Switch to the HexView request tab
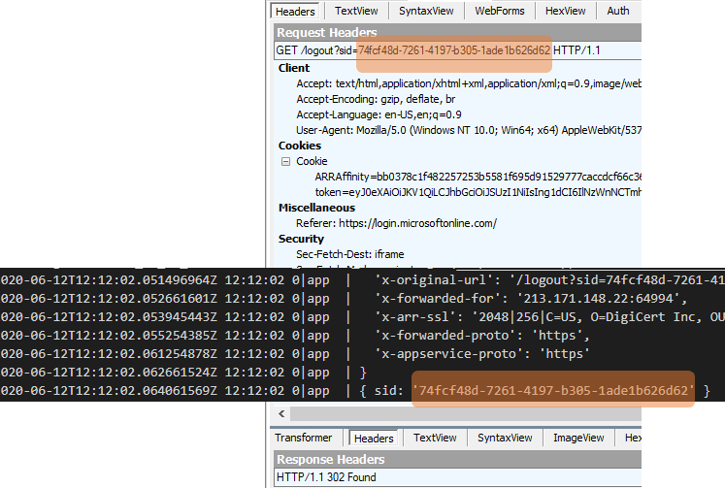 [565, 12]
